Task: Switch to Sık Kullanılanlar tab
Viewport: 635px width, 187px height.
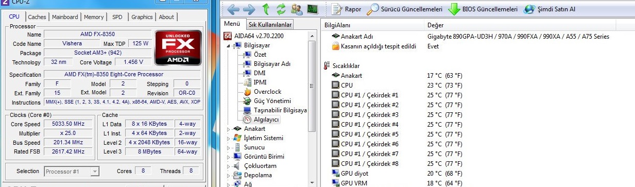Action: tap(270, 25)
